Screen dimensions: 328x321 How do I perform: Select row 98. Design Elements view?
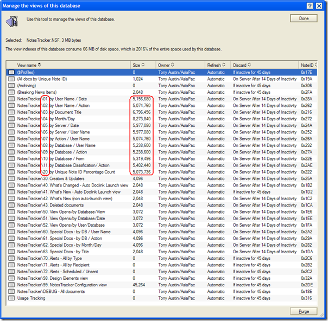pos(161,278)
